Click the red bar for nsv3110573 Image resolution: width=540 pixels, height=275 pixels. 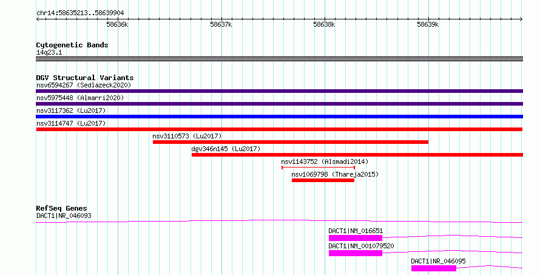291,142
